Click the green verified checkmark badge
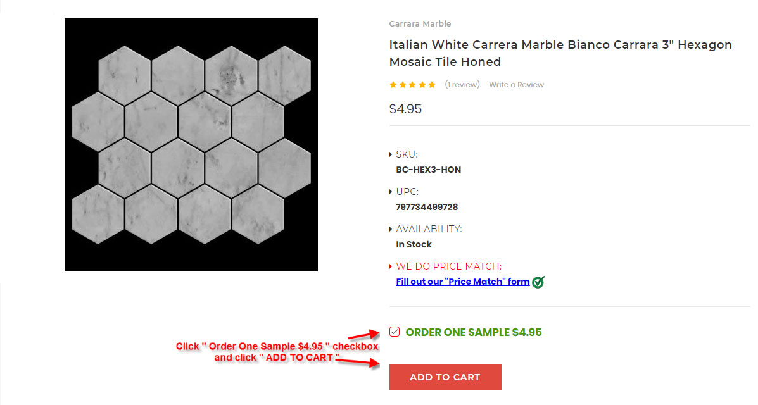This screenshot has width=758, height=405. [538, 282]
